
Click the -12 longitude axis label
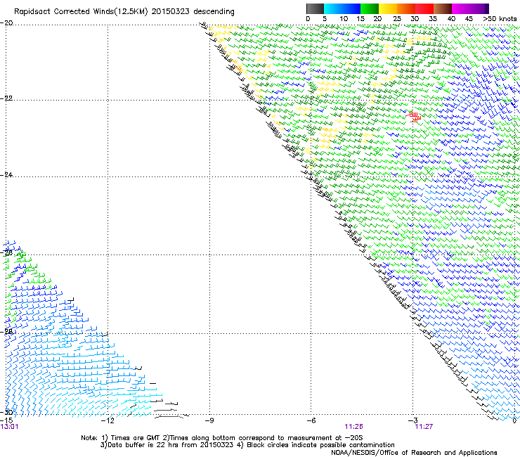click(x=108, y=420)
